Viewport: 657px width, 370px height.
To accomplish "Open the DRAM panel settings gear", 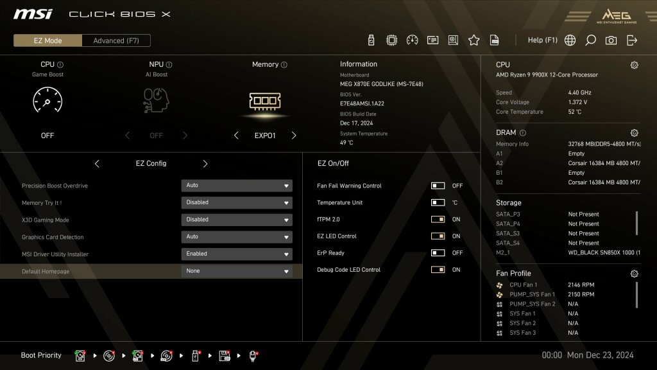I will pos(635,133).
